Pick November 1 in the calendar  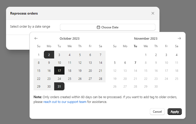[146, 55]
